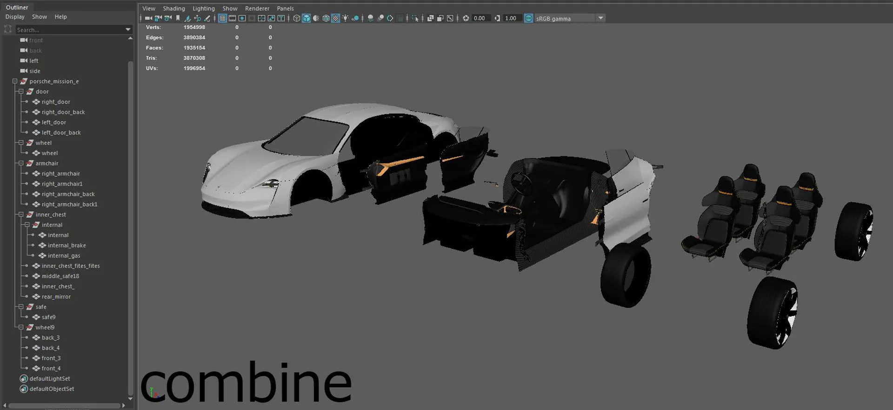The image size is (893, 410).
Task: Click the View Transform on/off icon
Action: coord(528,18)
